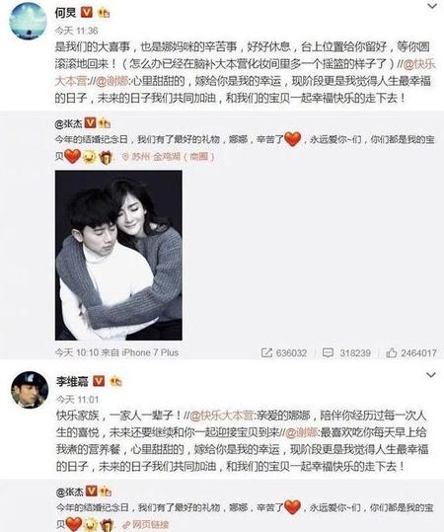The width and height of the screenshot is (444, 532).
Task: Open 何炅's profile avatar
Action: click(28, 21)
